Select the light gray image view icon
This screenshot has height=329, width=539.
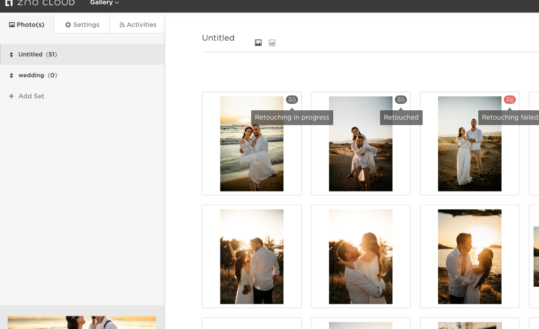pos(272,43)
